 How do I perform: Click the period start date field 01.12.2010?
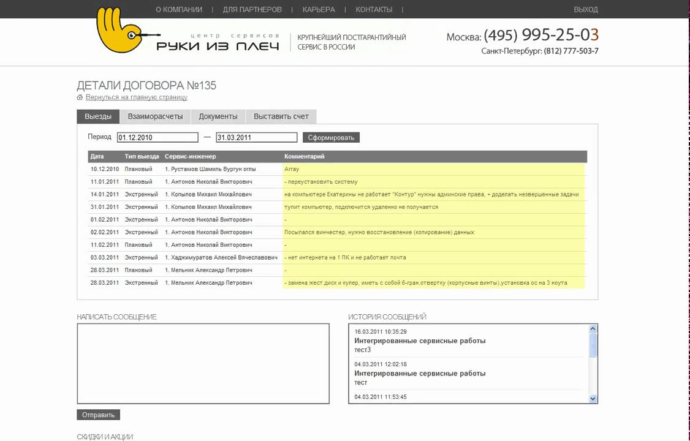click(x=157, y=137)
